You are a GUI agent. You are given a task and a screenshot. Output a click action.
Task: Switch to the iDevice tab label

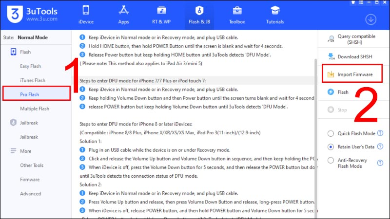(x=86, y=22)
